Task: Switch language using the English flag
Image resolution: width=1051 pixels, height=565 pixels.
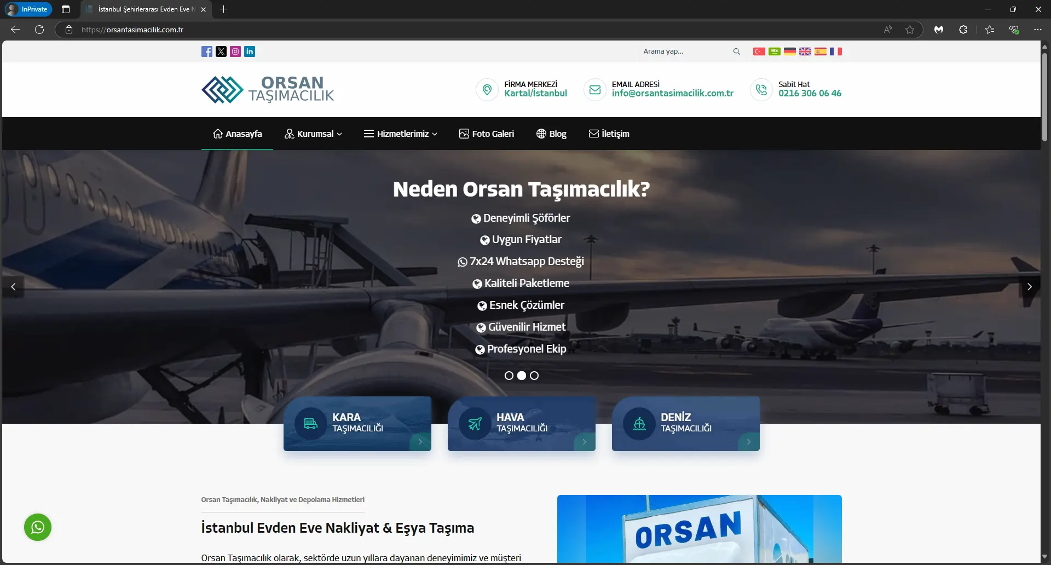Action: pos(805,51)
